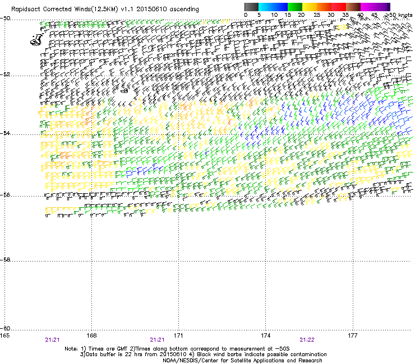Screen dimensions: 415x364
Task: Click the blue wind barbs near -55 latitude
Action: point(144,170)
